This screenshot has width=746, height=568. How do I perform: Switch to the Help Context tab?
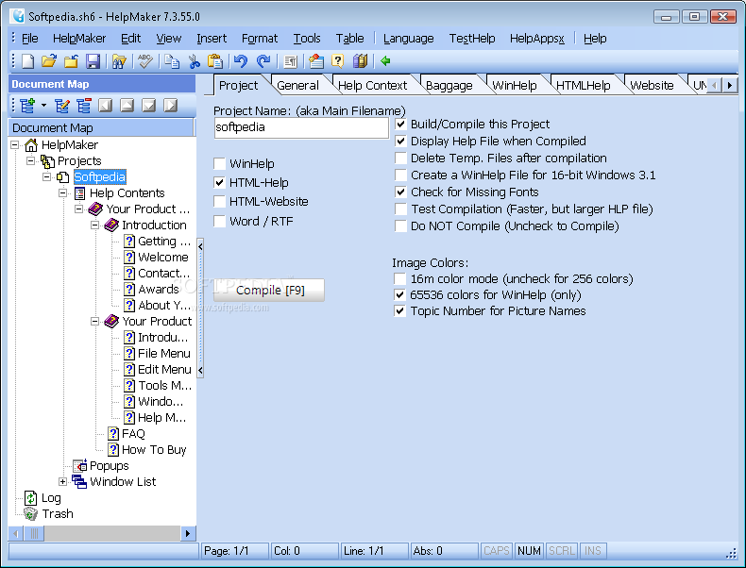(372, 86)
